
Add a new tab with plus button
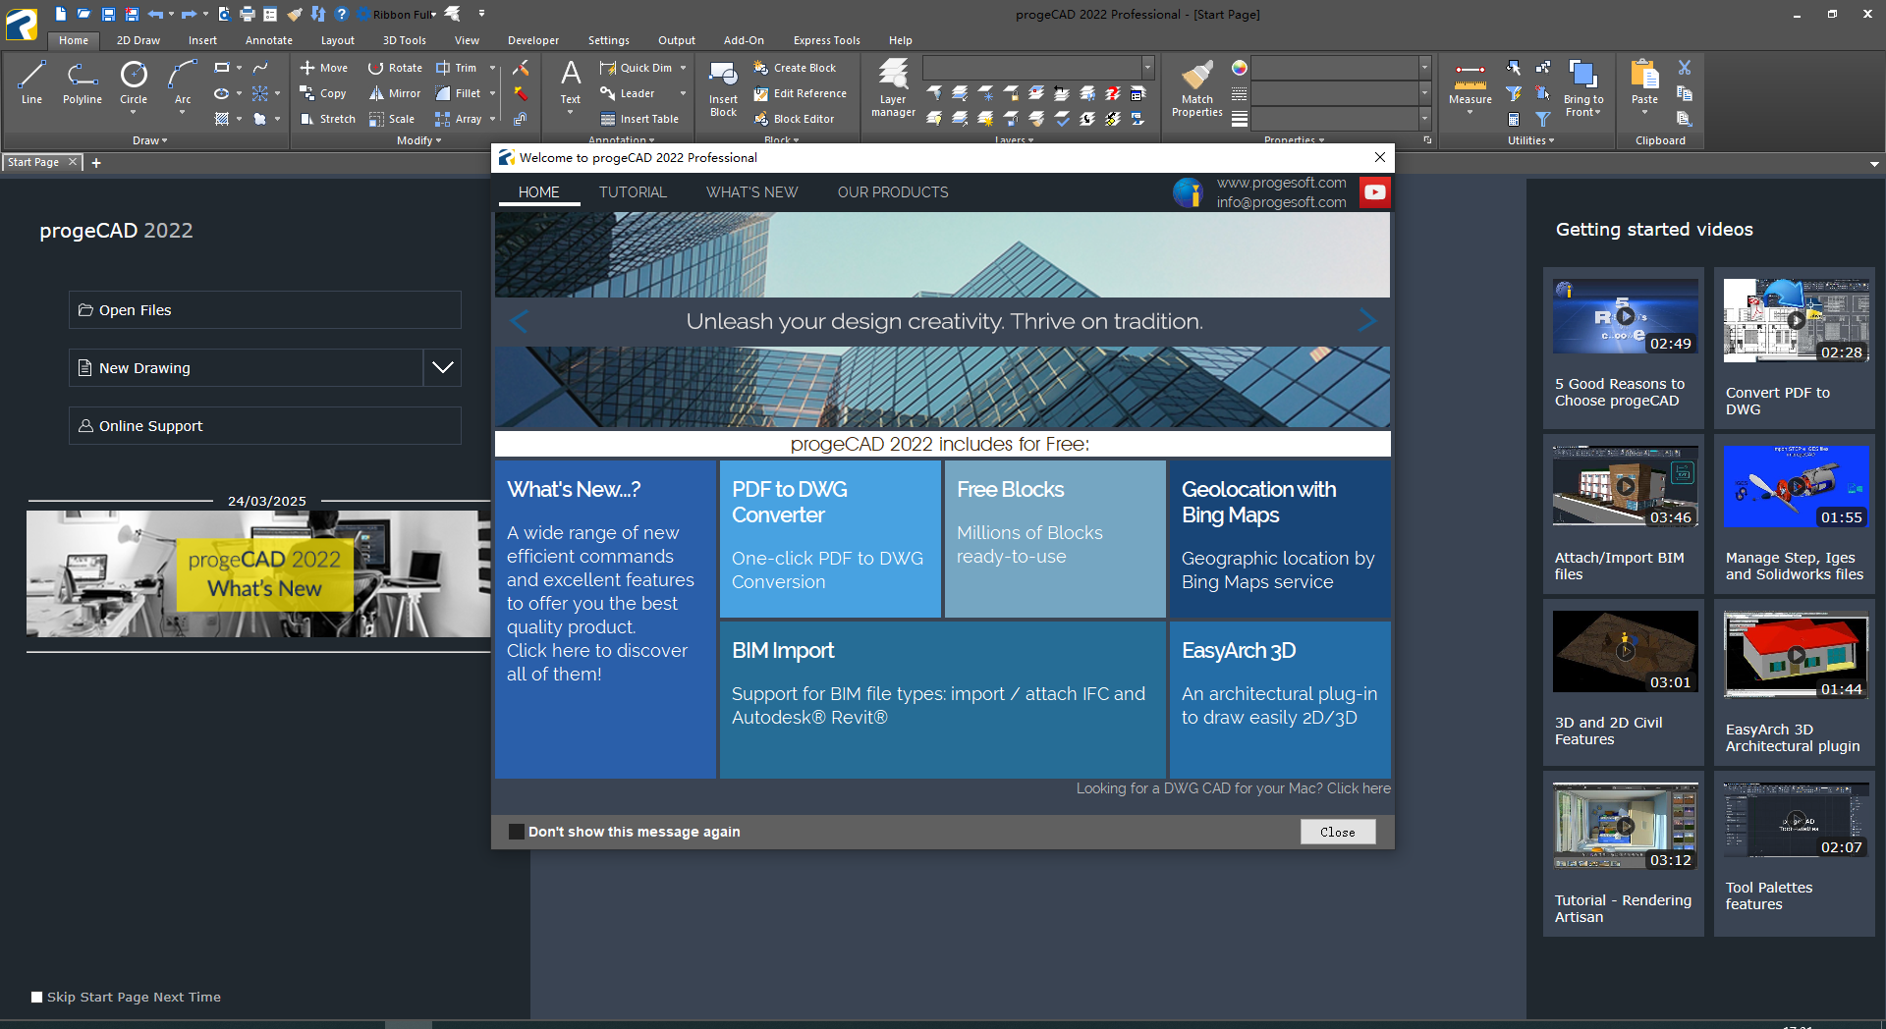tap(96, 163)
